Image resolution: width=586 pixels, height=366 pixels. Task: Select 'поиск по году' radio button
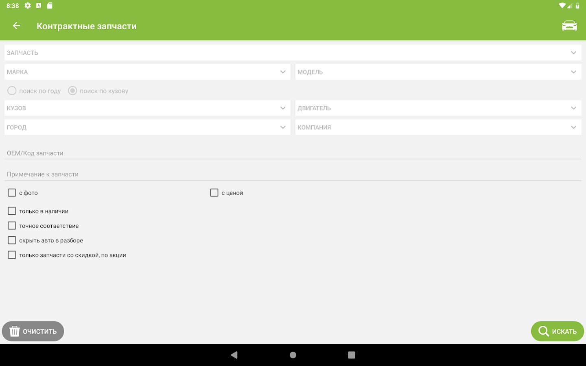tap(12, 91)
